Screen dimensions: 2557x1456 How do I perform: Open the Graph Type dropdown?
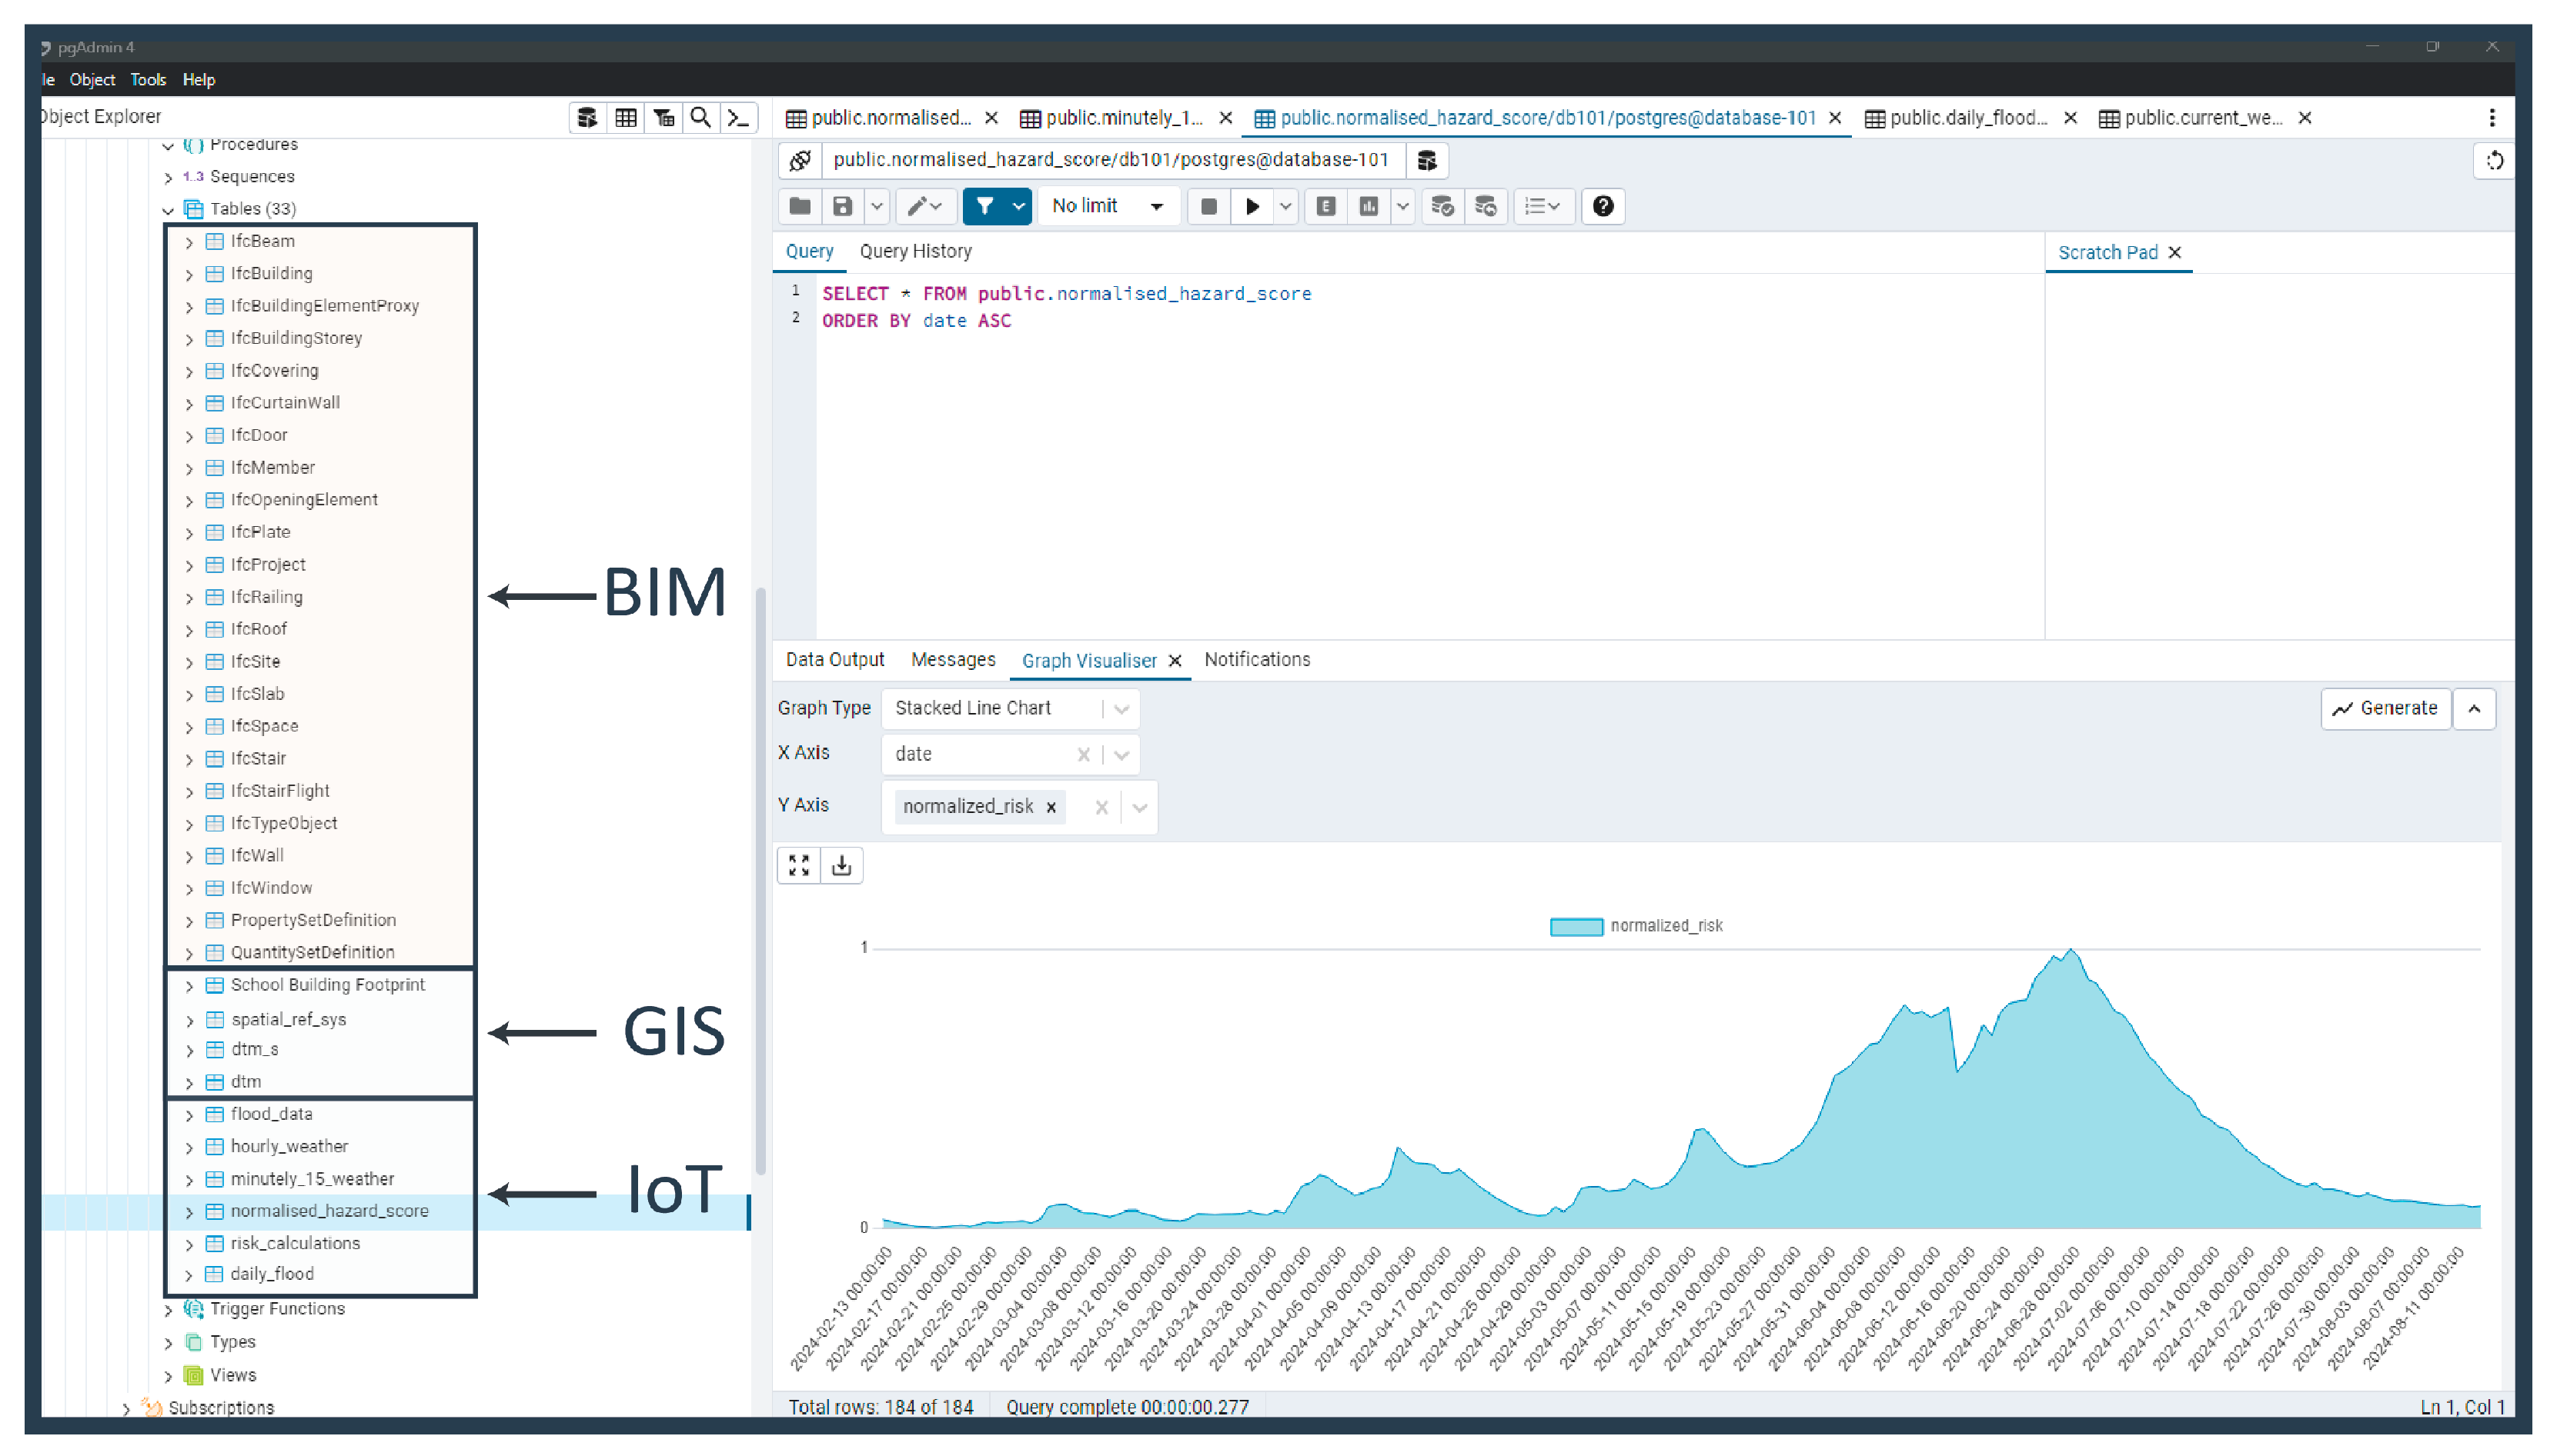coord(1010,709)
